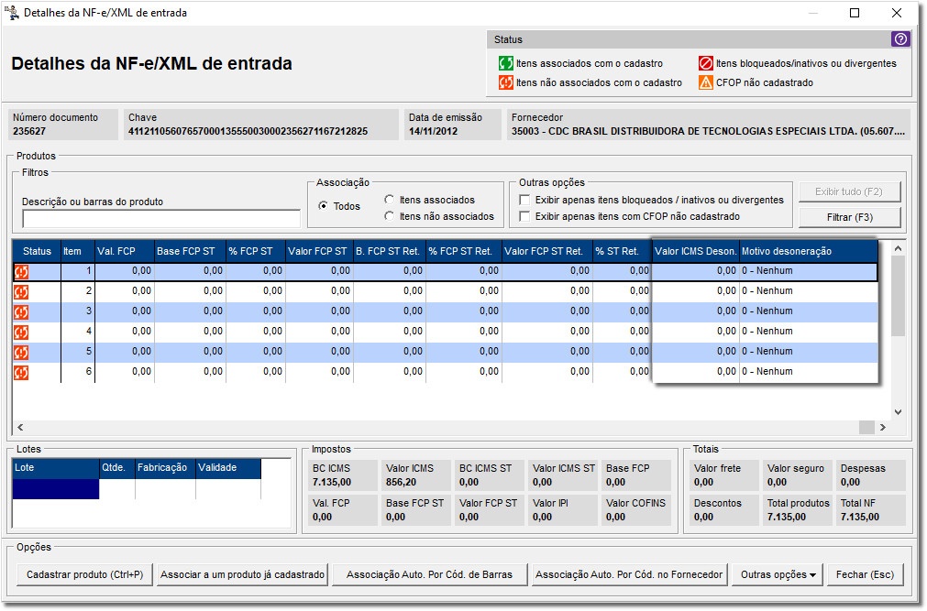Image resolution: width=927 pixels, height=611 pixels.
Task: Click the grid's vertical scroll down arrow
Action: point(898,412)
